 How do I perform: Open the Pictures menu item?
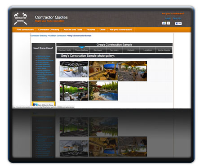91,30
